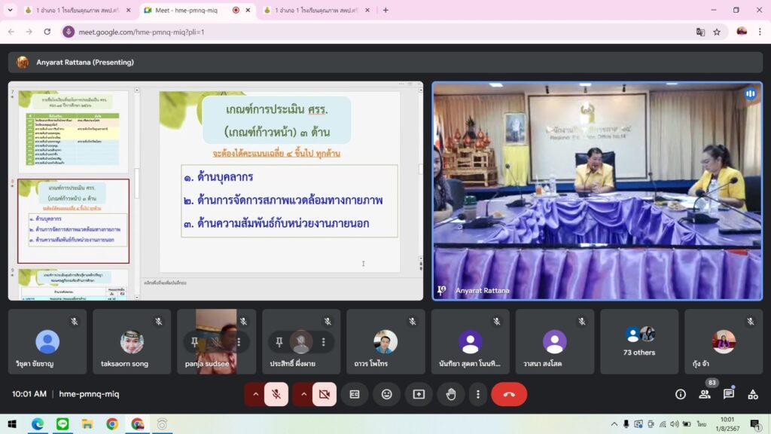Open the Activities panel icon
The height and width of the screenshot is (434, 771).
tap(753, 394)
